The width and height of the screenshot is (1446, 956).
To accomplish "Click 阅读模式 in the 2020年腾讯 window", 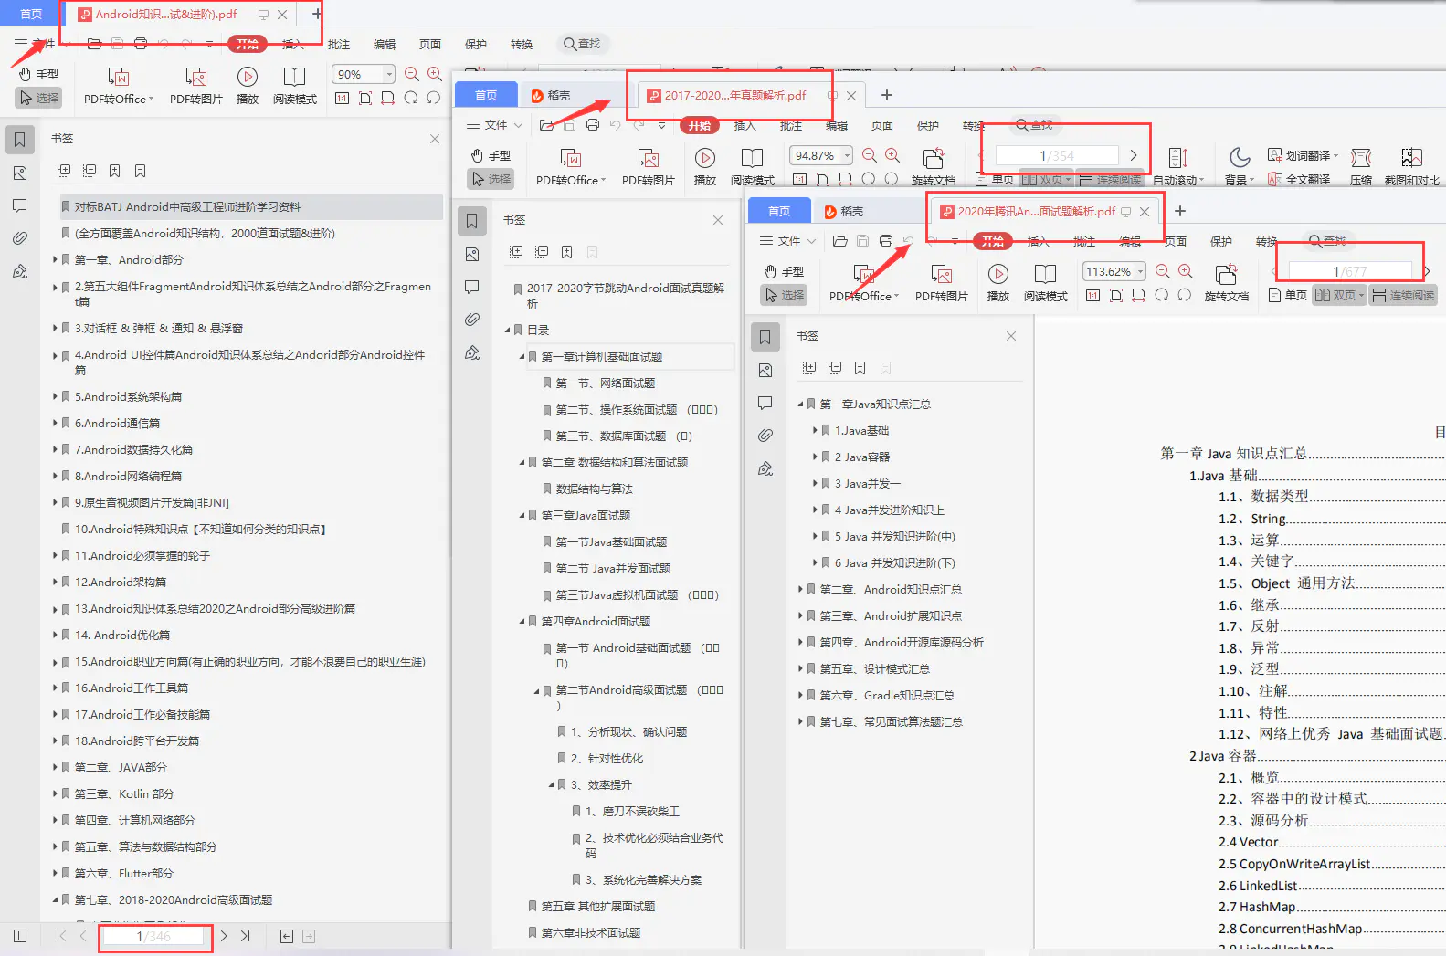I will pos(1045,283).
